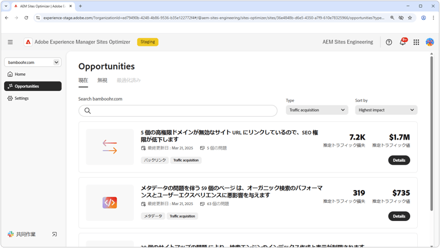The height and width of the screenshot is (248, 440).
Task: Open the bamboohr.com site selector
Action: (33, 62)
